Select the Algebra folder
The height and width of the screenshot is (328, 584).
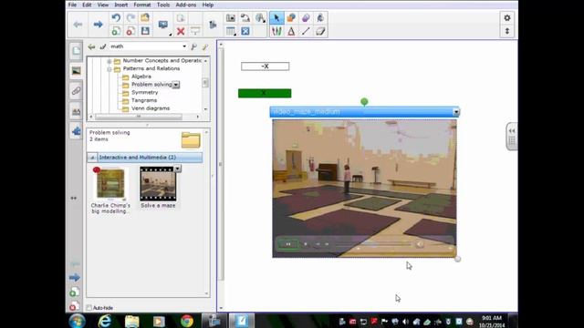click(x=141, y=77)
